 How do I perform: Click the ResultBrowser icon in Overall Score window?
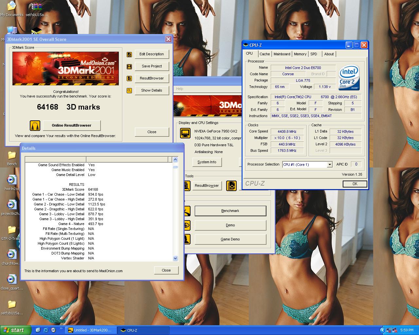129,79
